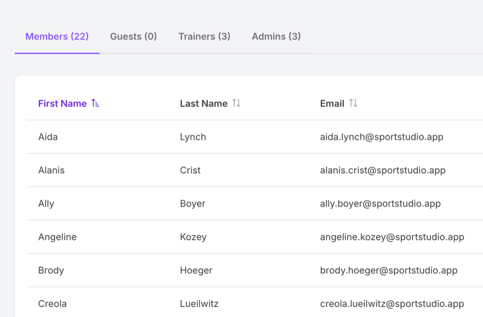Click email angeline.kozey@sportstudio.app

[x=392, y=237]
